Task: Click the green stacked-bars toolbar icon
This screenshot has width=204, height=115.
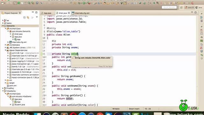Action: pyautogui.click(x=18, y=3)
